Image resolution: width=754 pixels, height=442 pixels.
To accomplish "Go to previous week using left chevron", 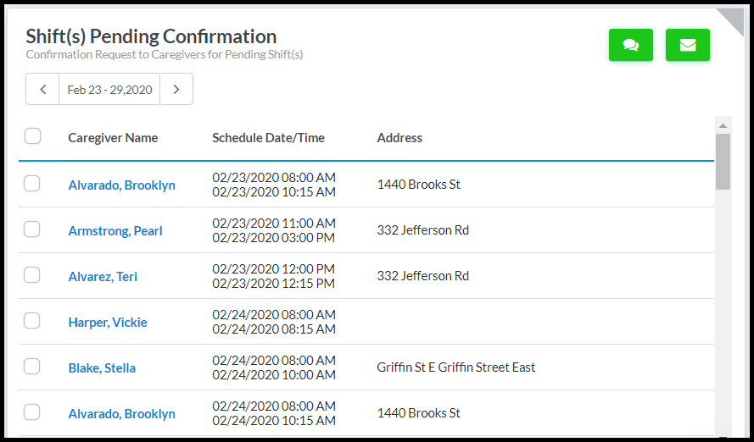I will (42, 90).
